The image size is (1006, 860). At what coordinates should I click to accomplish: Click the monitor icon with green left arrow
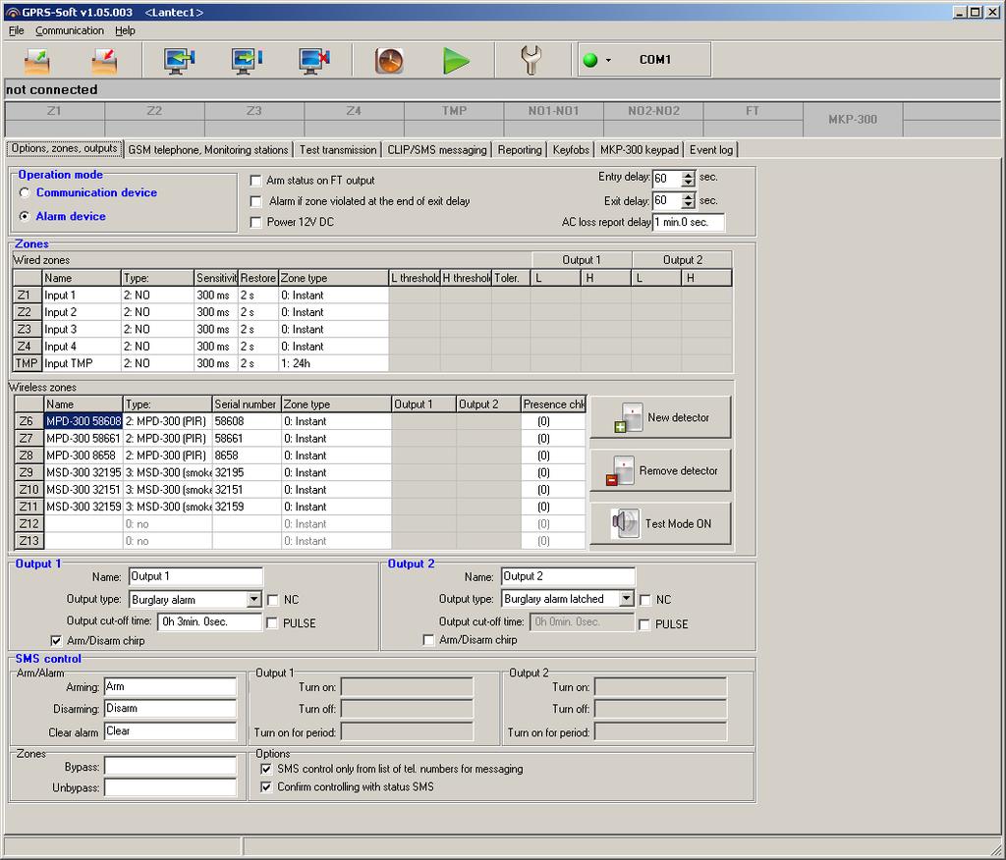click(x=179, y=60)
